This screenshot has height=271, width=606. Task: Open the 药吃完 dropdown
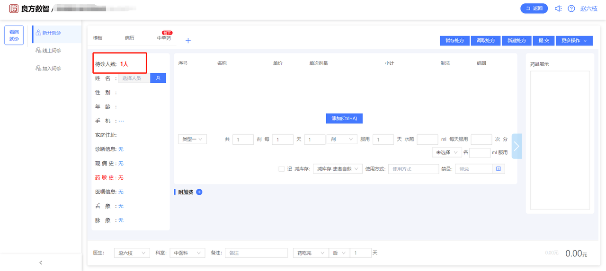point(311,253)
